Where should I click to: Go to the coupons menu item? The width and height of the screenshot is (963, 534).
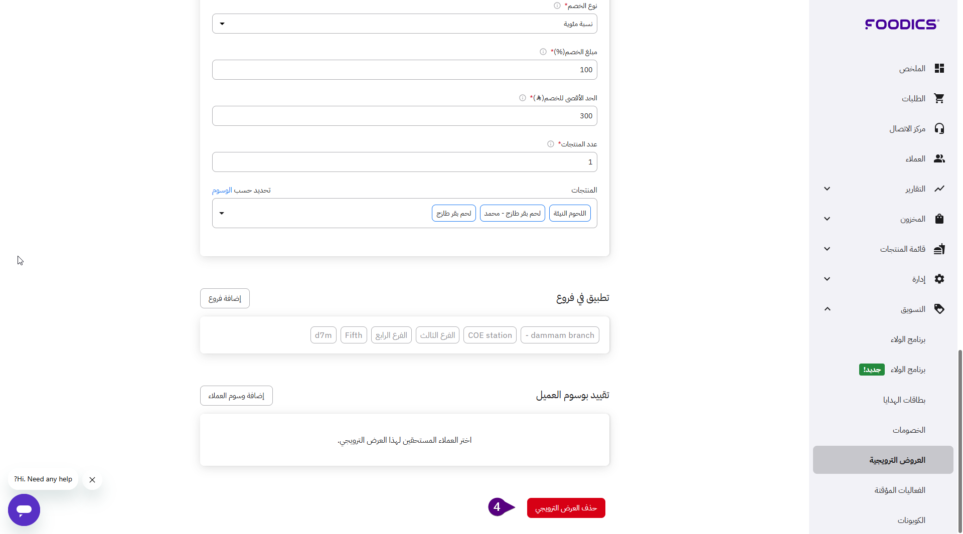click(911, 520)
